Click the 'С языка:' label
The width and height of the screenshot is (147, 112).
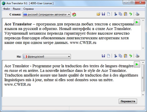point(15,14)
